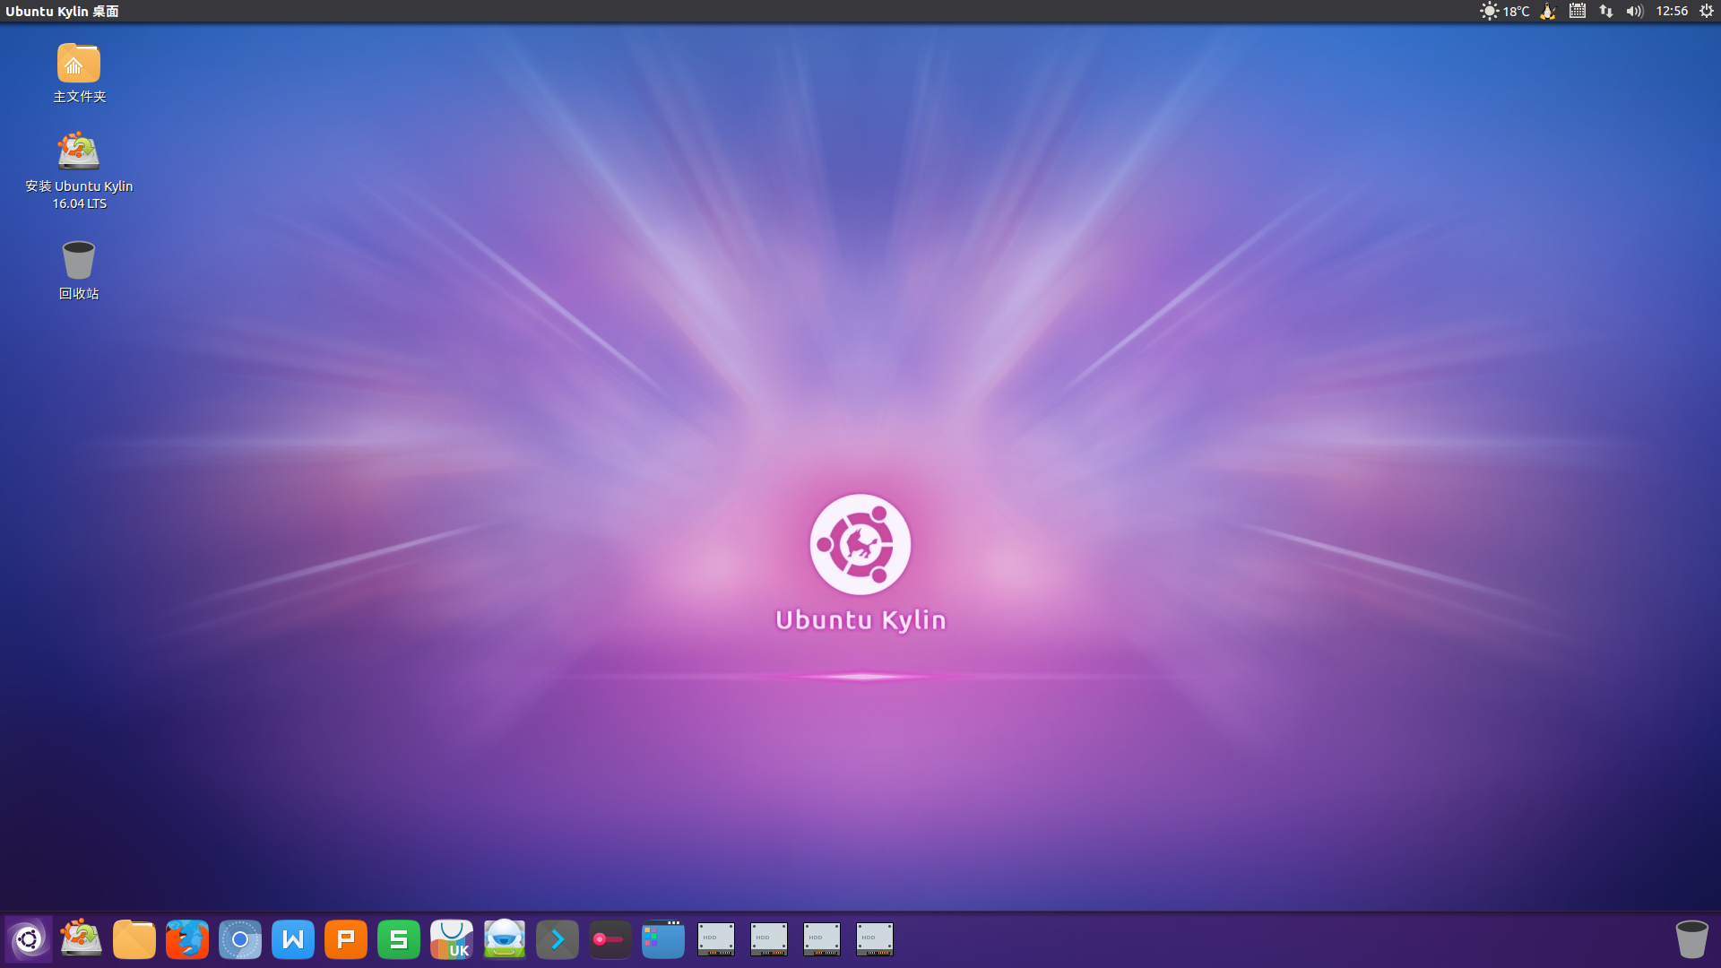This screenshot has width=1721, height=968.
Task: Select the 回收站 recycle bin on desktop
Action: [79, 266]
